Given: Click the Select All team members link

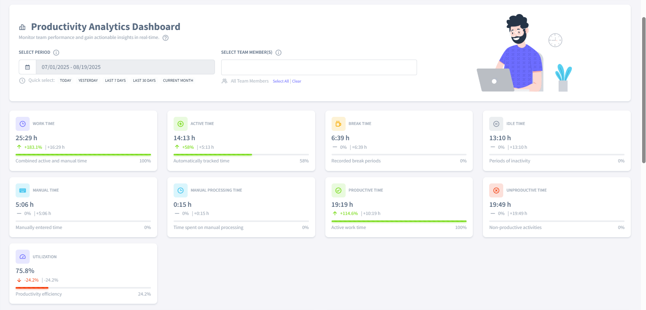Looking at the screenshot, I should (x=280, y=81).
